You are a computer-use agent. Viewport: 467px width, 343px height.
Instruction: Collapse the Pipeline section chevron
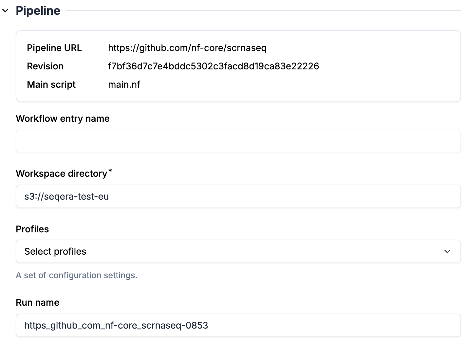coord(5,11)
